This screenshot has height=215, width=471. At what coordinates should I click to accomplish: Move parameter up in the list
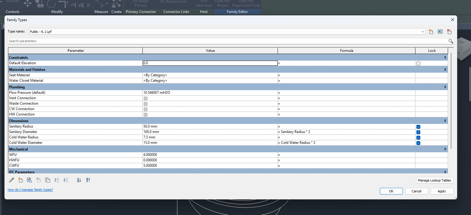(x=57, y=180)
